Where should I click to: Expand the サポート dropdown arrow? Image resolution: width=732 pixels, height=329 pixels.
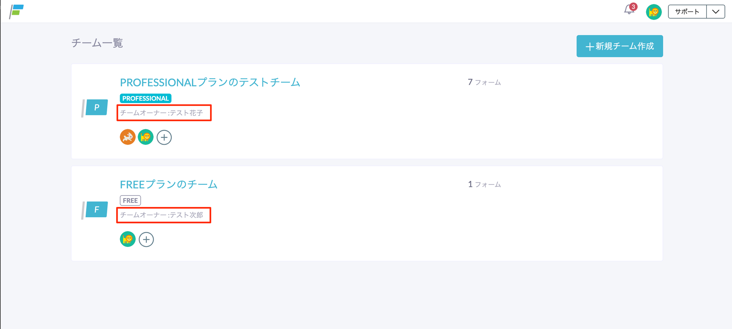point(716,12)
